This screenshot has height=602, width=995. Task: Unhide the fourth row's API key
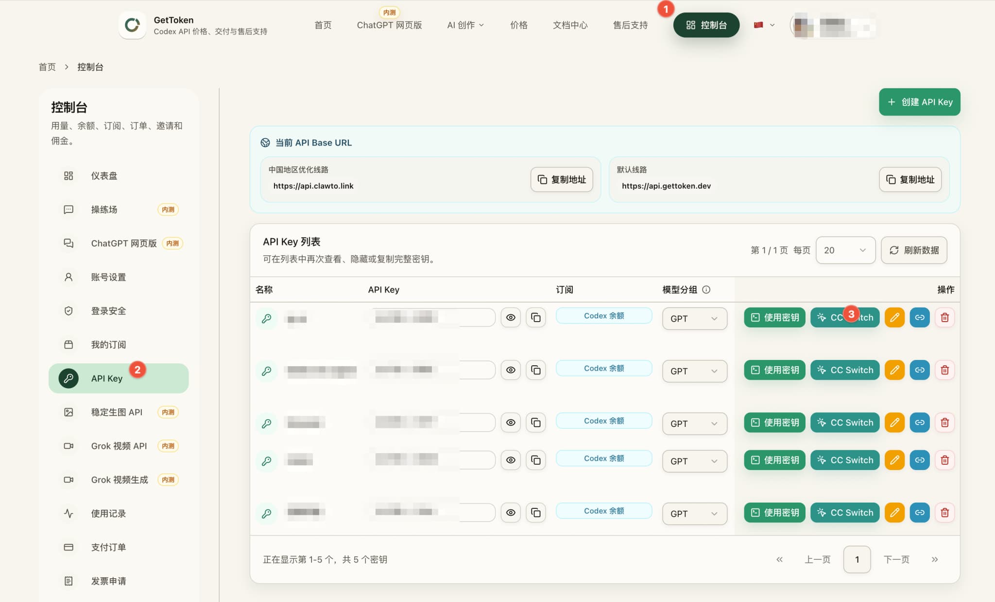511,460
